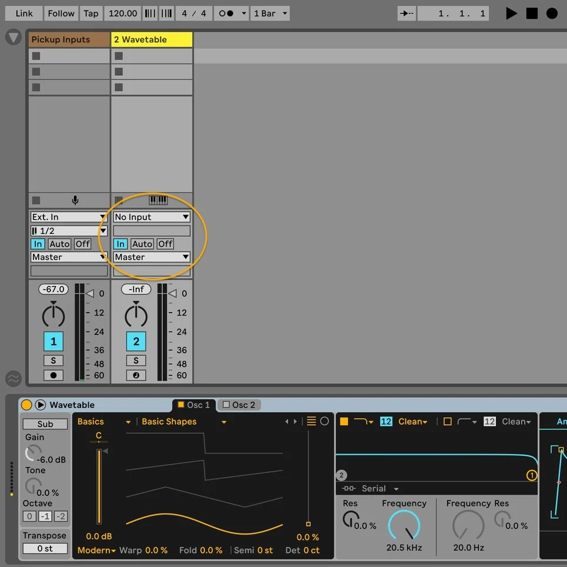
Task: Solo the Pickup Inputs track
Action: (x=53, y=360)
